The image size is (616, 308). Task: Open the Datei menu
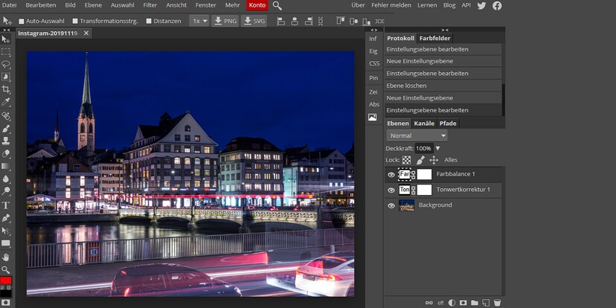pos(10,5)
